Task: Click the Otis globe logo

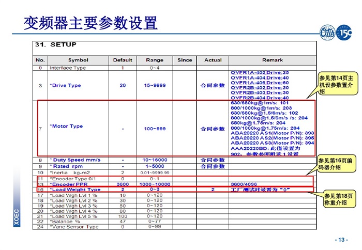Action: pyautogui.click(x=327, y=33)
